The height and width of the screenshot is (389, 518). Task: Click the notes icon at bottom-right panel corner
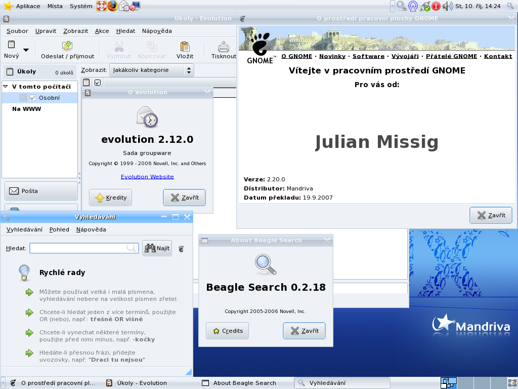(x=512, y=383)
